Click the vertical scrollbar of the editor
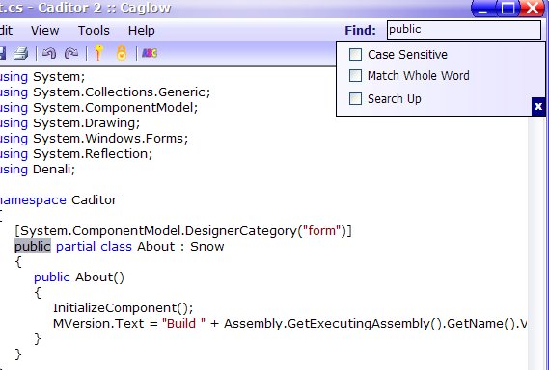The width and height of the screenshot is (549, 370). point(536,241)
